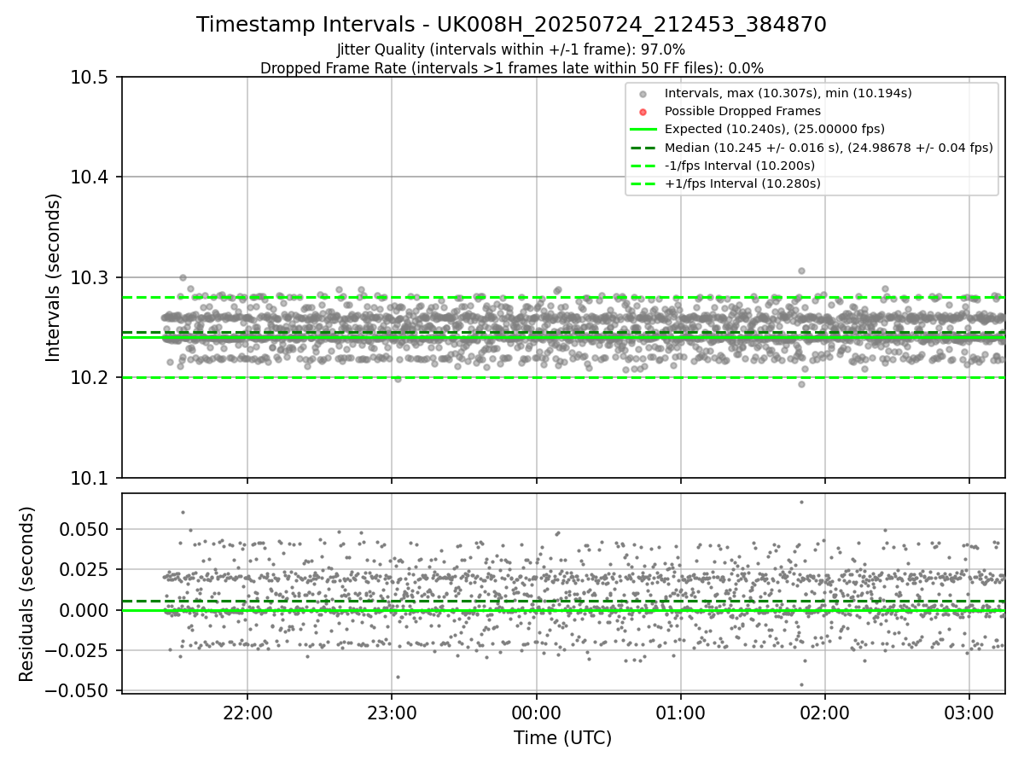Click the 'Dropped Frame Rate' 0.0% subtitle line
Viewport: 1024px width, 768px height.
click(511, 68)
